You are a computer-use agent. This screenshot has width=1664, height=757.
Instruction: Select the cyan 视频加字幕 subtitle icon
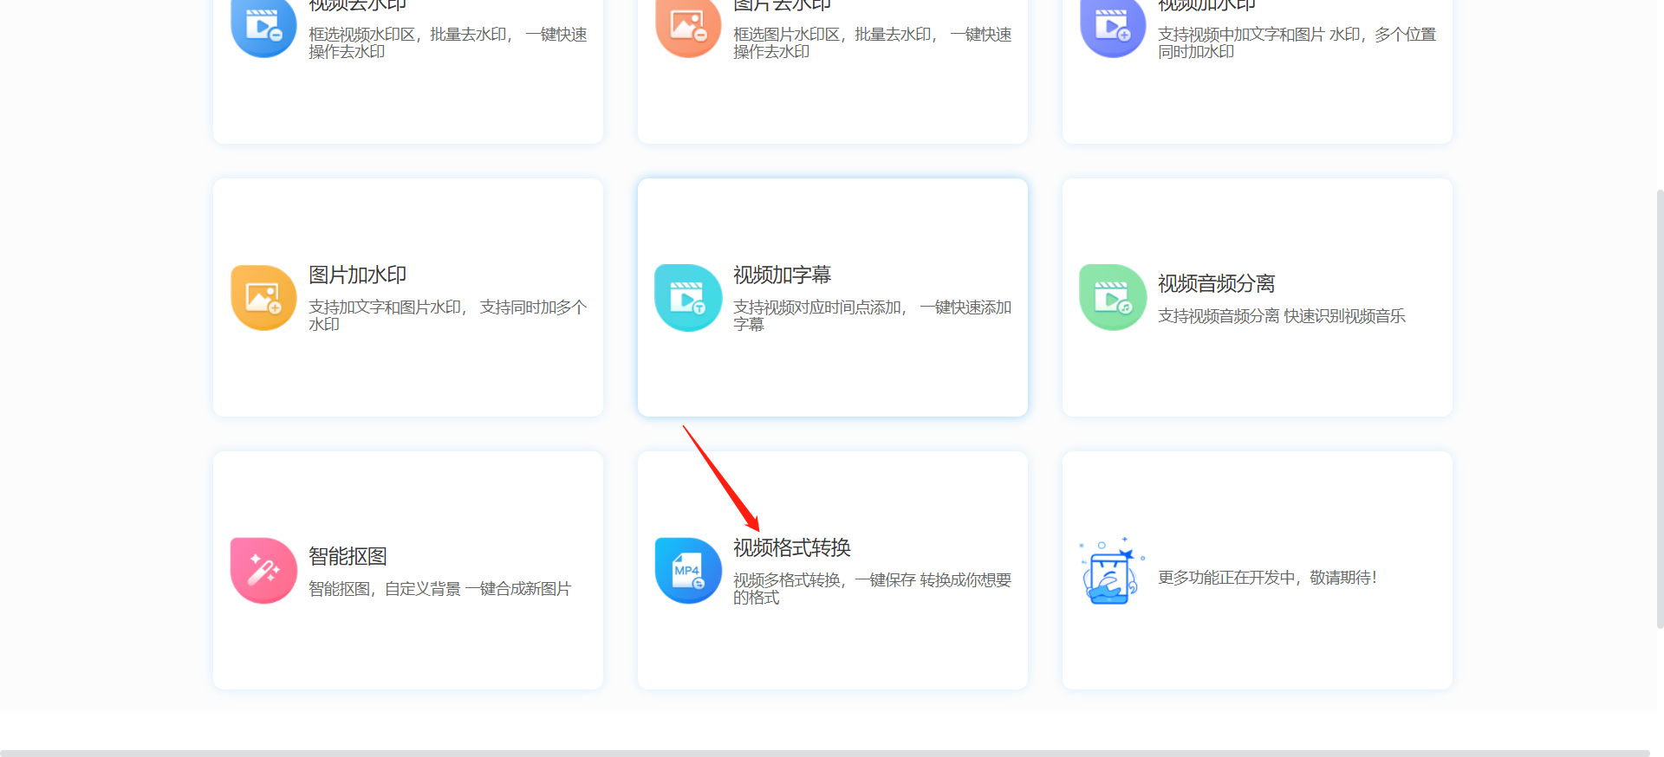688,298
